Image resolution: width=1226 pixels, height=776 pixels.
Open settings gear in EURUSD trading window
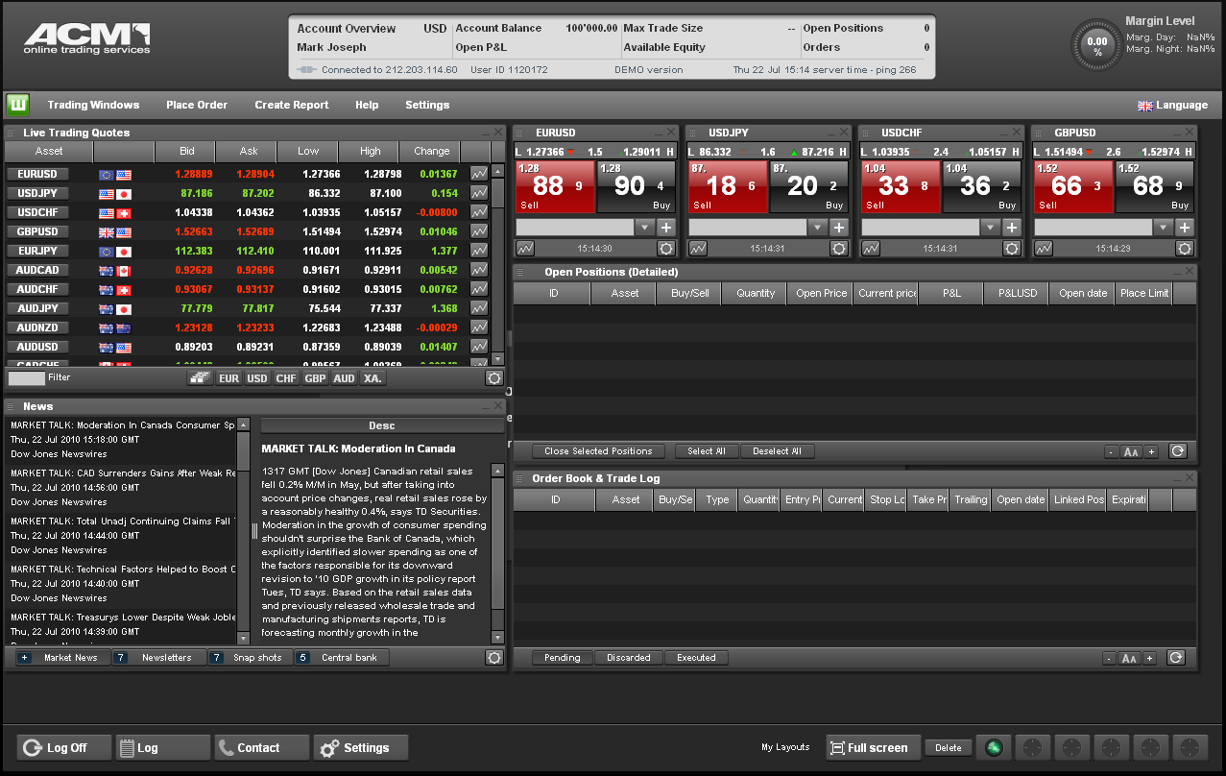[x=665, y=248]
